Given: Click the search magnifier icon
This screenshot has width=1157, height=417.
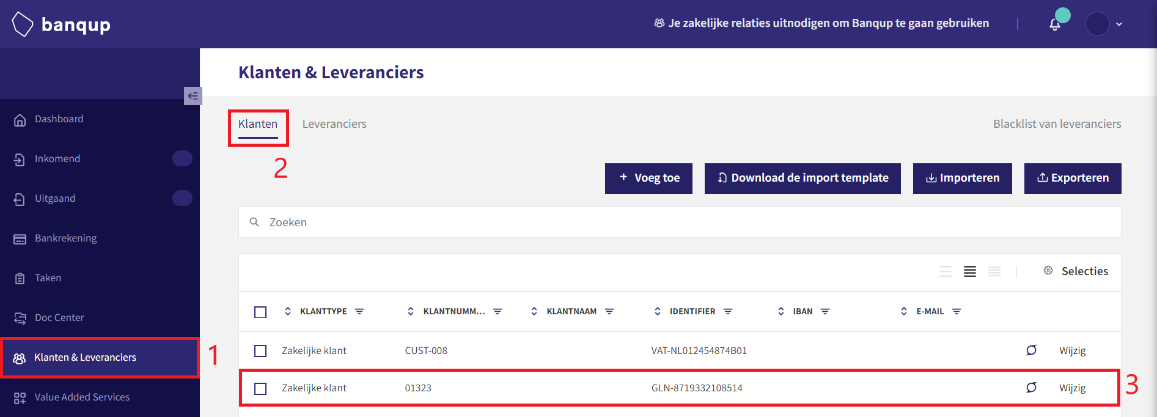Looking at the screenshot, I should coord(254,222).
